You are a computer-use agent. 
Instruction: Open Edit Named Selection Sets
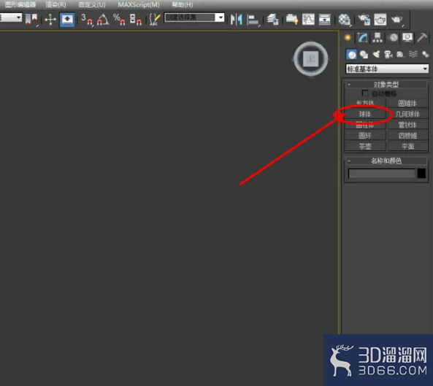[x=154, y=20]
